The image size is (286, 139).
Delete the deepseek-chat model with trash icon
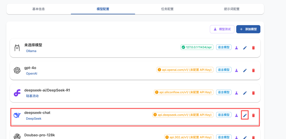click(253, 115)
